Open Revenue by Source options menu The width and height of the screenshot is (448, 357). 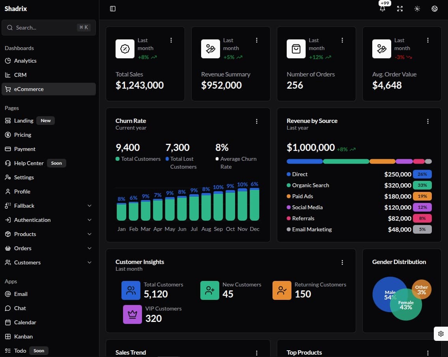tap(428, 121)
